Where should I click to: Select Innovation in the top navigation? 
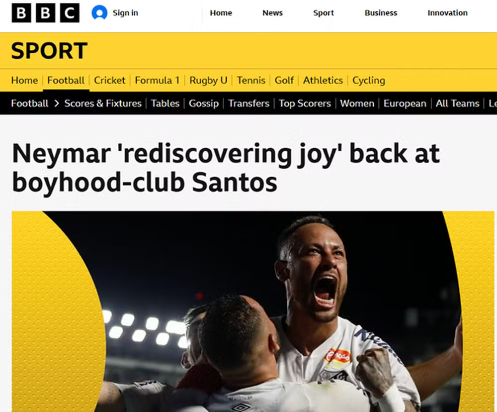[448, 13]
